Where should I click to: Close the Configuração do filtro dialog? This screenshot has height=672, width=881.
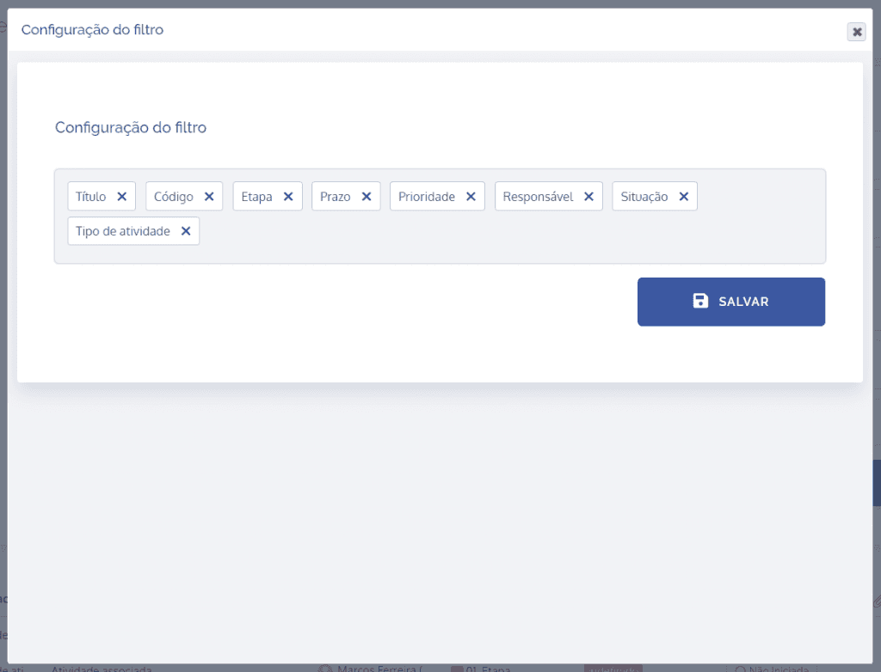click(857, 32)
